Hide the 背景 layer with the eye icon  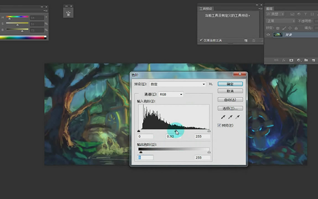pos(268,35)
